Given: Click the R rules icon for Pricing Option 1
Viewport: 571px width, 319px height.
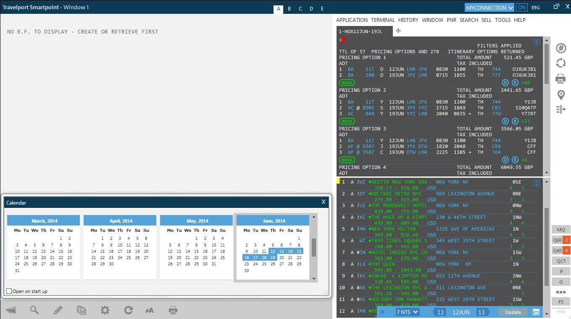Looking at the screenshot, I should 515,83.
